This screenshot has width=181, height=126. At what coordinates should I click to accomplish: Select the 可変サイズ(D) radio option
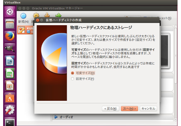(x=83, y=73)
